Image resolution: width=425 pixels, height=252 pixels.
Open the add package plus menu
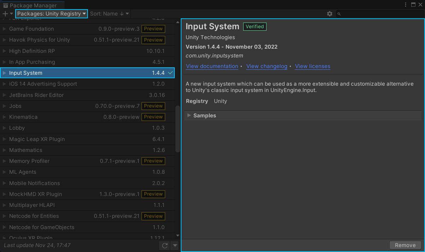point(5,14)
